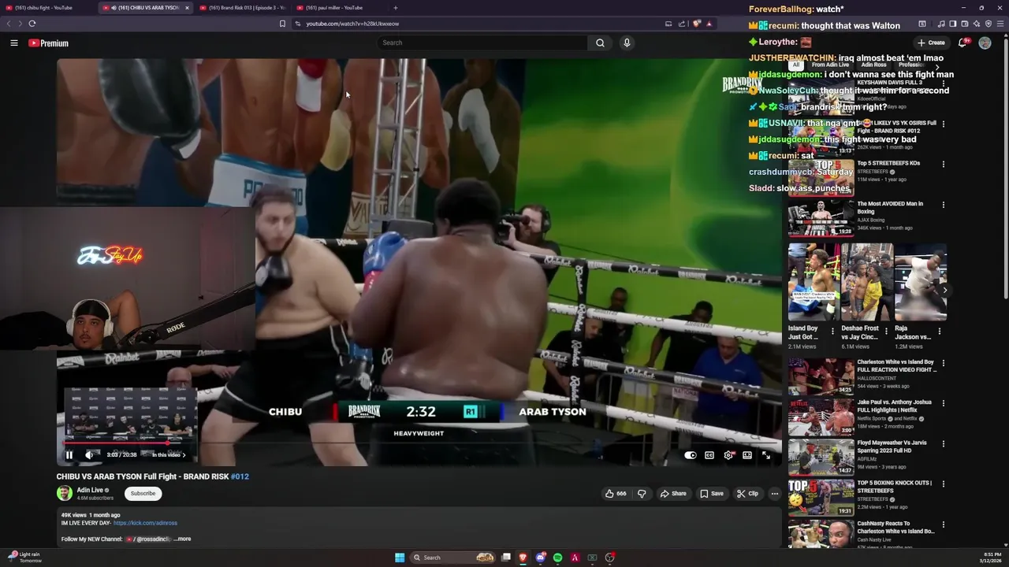
Task: Bookmark this page icon in address bar
Action: 282,24
